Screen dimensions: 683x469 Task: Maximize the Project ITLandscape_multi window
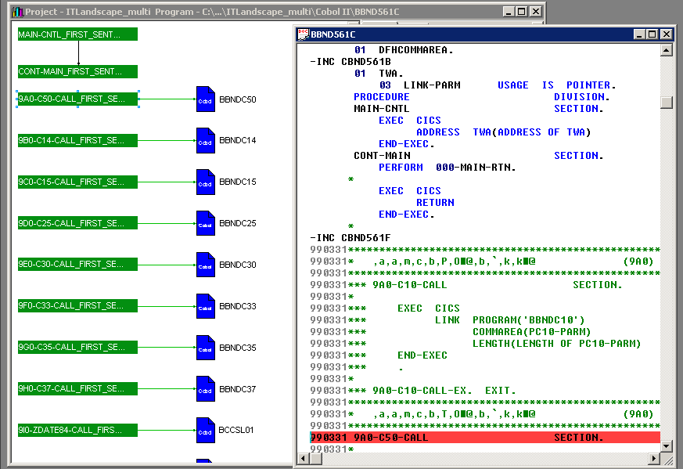click(x=521, y=12)
